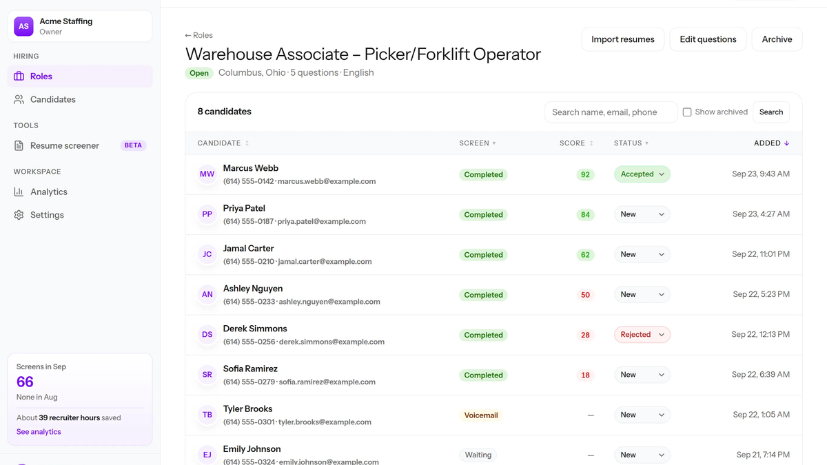This screenshot has width=827, height=465.
Task: Click Priya Patel's PP avatar
Action: pos(207,214)
